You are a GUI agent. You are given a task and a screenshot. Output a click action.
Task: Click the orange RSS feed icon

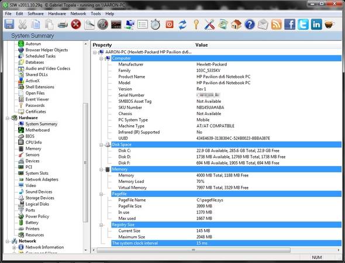(x=277, y=24)
